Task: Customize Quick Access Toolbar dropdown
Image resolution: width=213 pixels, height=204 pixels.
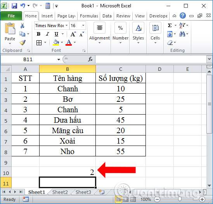Action: point(57,6)
